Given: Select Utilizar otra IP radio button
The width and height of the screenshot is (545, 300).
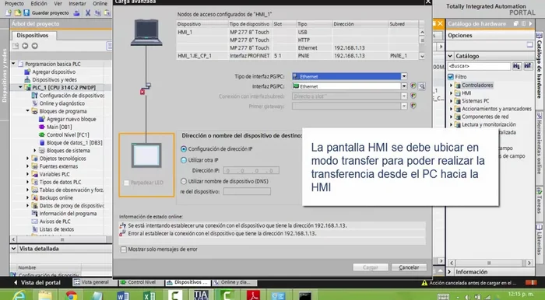Looking at the screenshot, I should tap(184, 160).
